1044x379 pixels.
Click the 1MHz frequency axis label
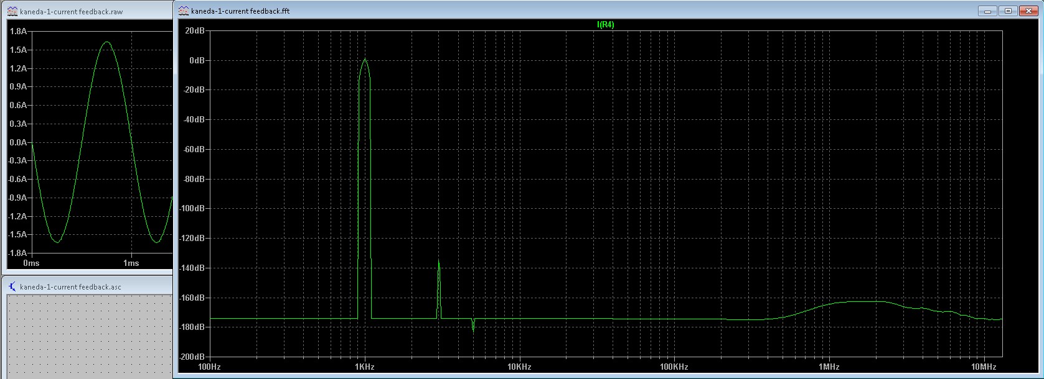[x=829, y=367]
